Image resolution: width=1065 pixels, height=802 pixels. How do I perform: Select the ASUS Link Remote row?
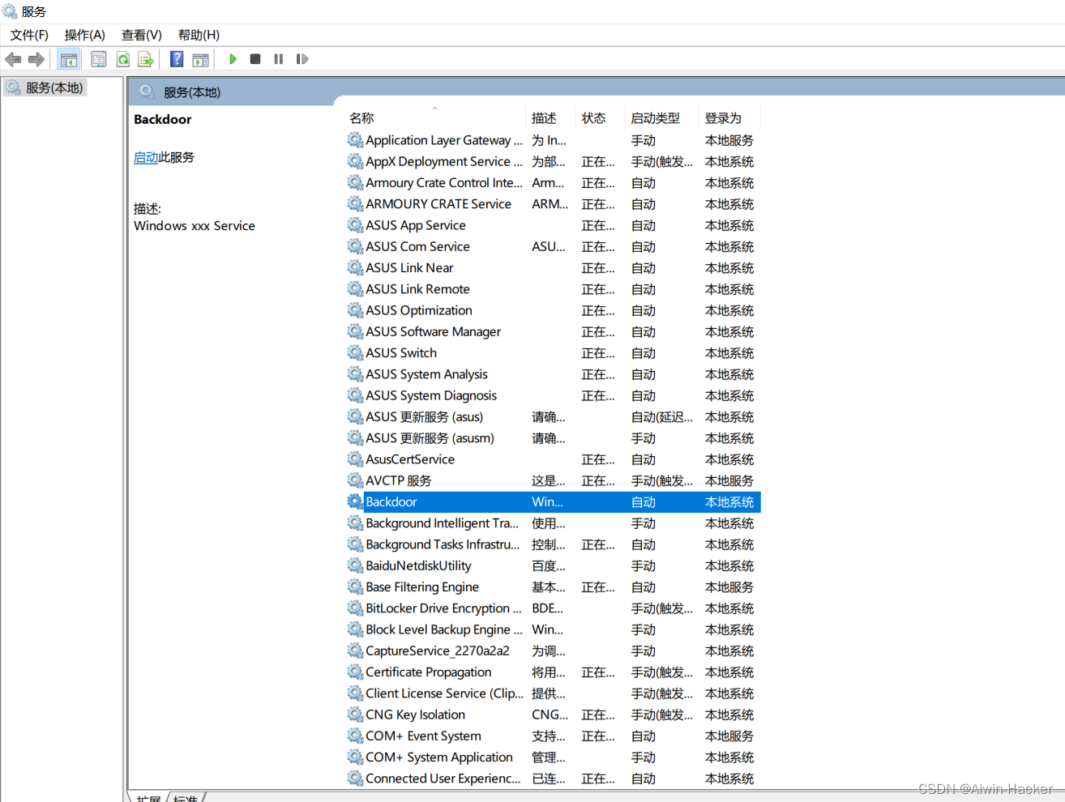pyautogui.click(x=554, y=289)
